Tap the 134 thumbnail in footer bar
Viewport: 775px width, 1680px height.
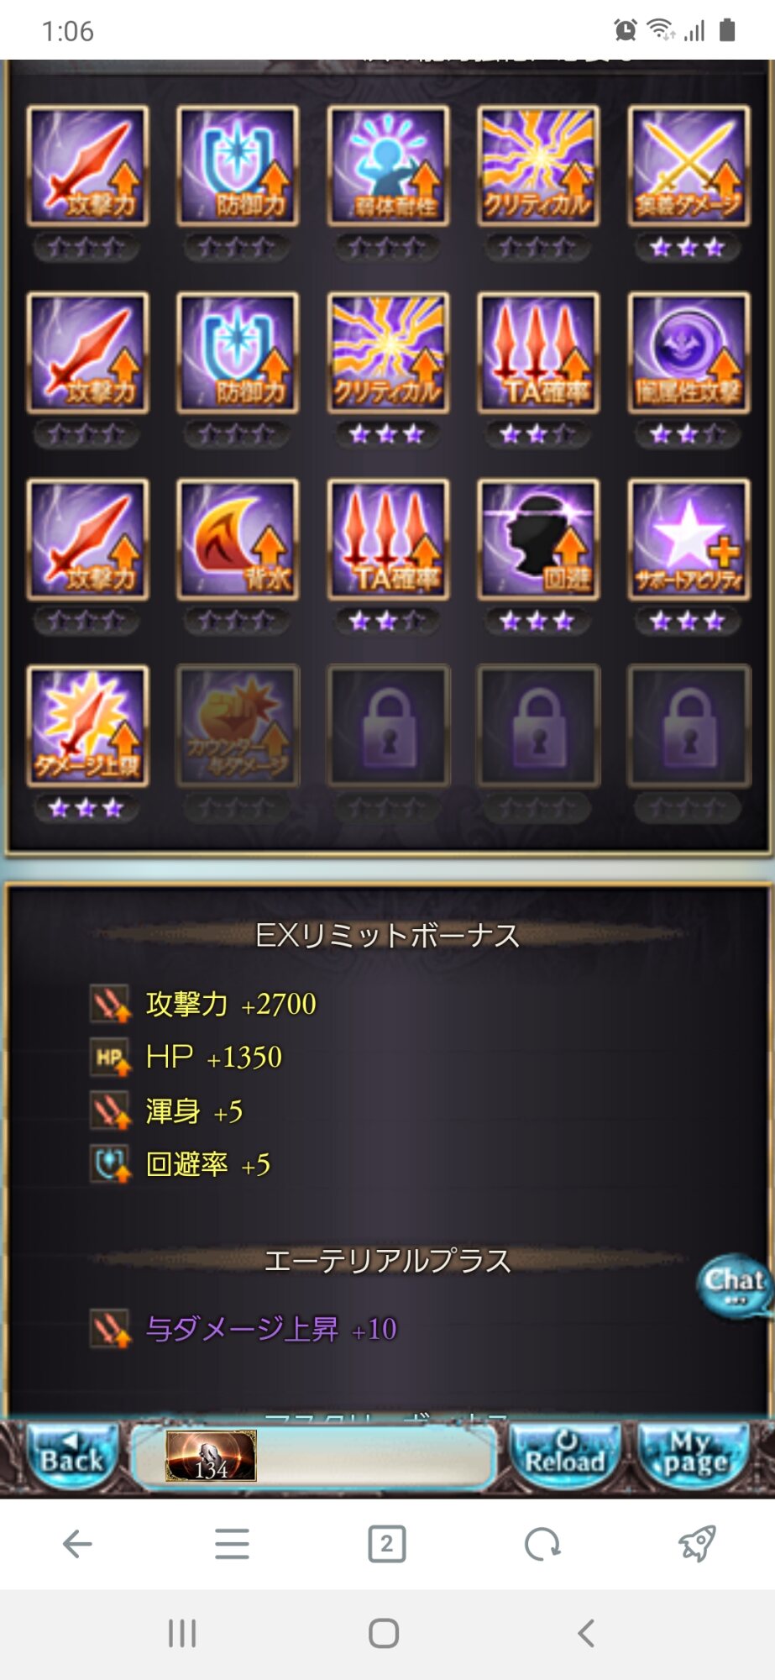click(211, 1456)
